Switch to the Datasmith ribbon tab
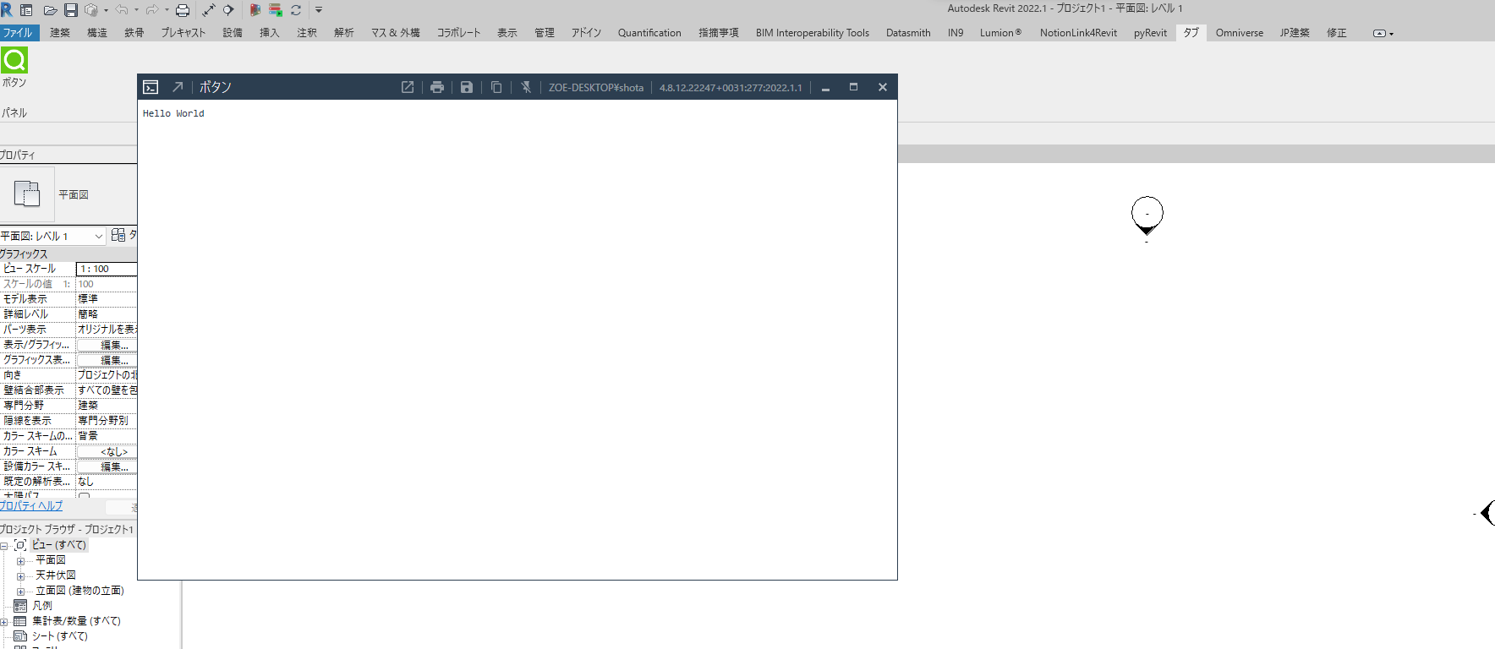Image resolution: width=1495 pixels, height=649 pixels. click(x=908, y=33)
